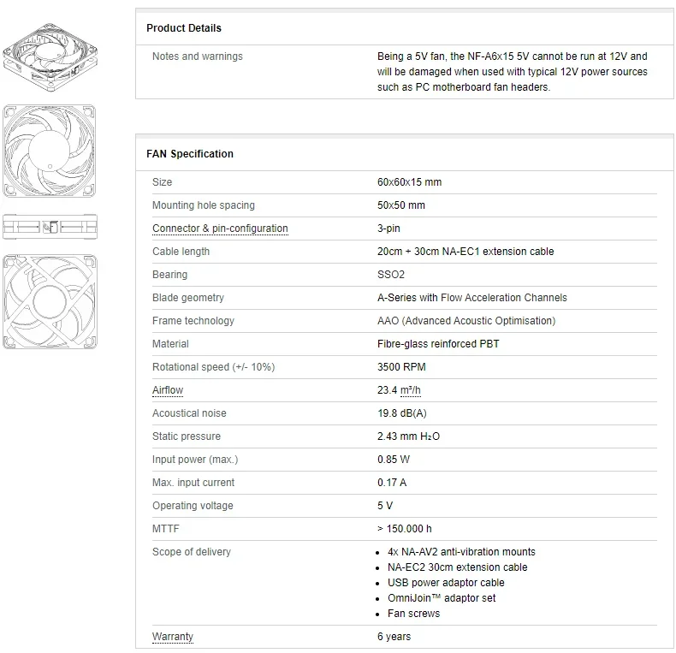Follow the Warranty link
Viewport: 676px width, 653px height.
(x=172, y=637)
